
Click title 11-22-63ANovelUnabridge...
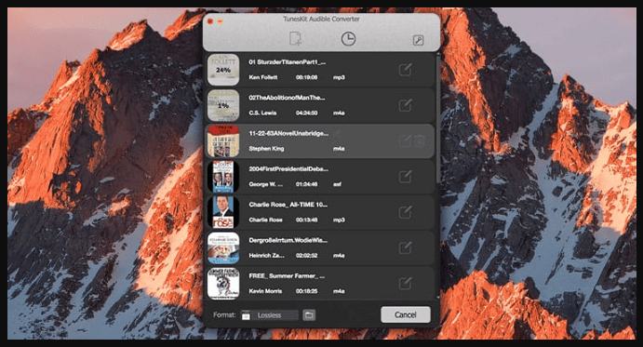coord(288,133)
